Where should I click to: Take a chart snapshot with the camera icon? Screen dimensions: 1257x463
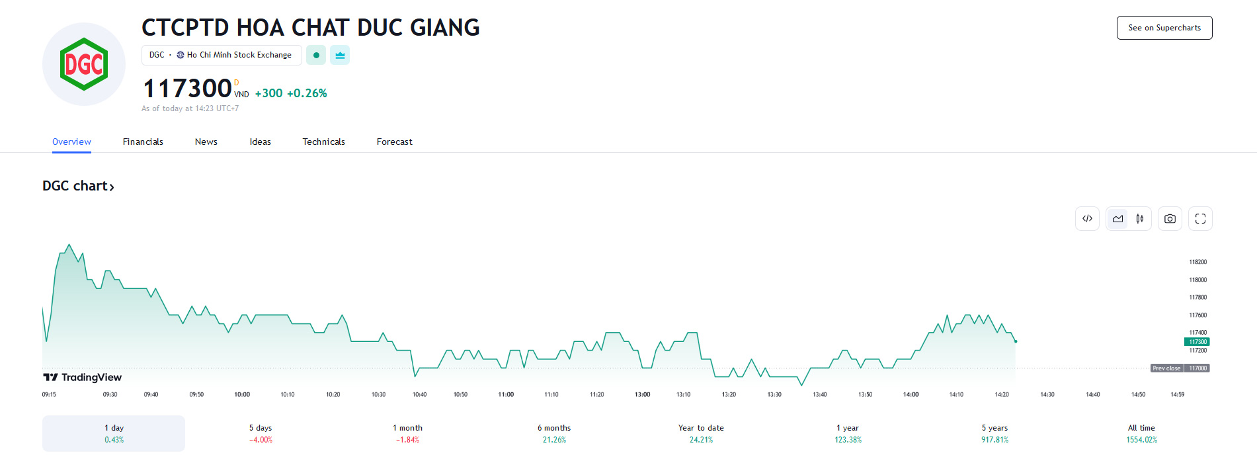point(1169,218)
